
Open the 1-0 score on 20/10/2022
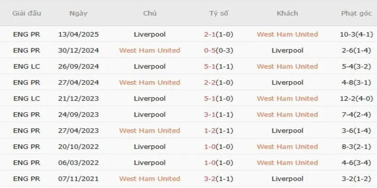[210, 147]
